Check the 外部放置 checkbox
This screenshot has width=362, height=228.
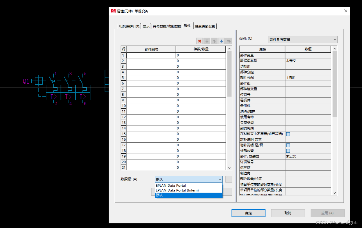tap(288, 151)
